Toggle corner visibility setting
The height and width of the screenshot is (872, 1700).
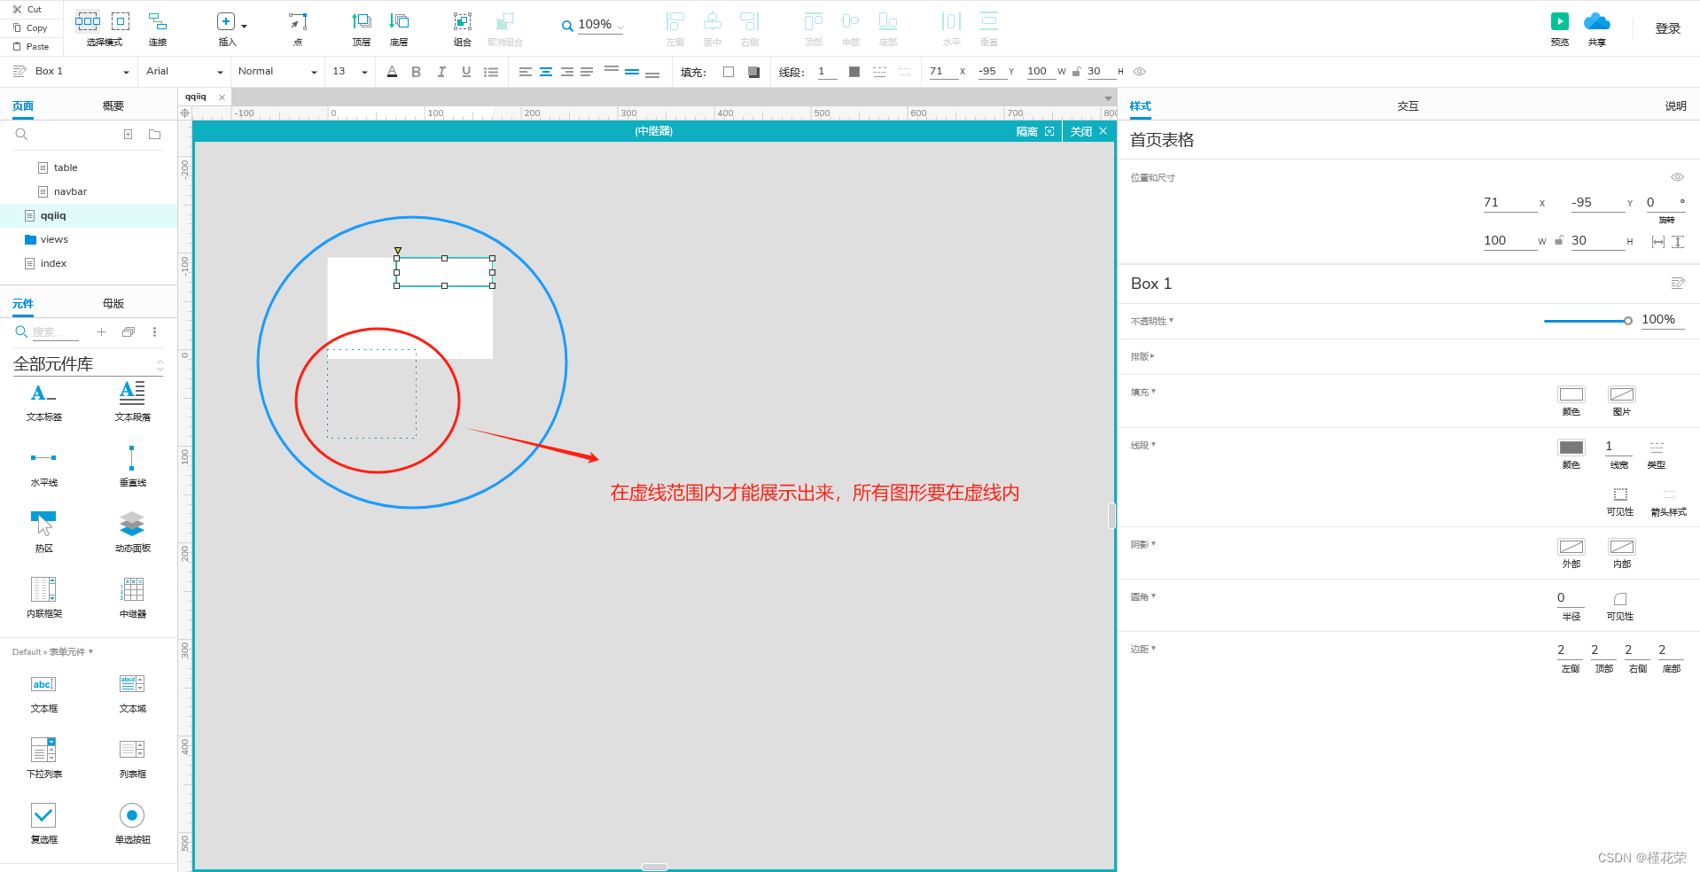click(1620, 604)
